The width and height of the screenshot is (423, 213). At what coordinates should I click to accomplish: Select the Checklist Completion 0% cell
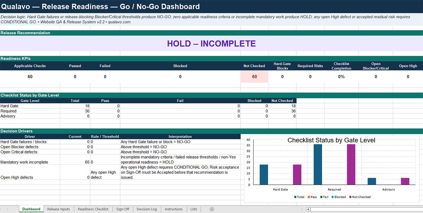click(341, 77)
